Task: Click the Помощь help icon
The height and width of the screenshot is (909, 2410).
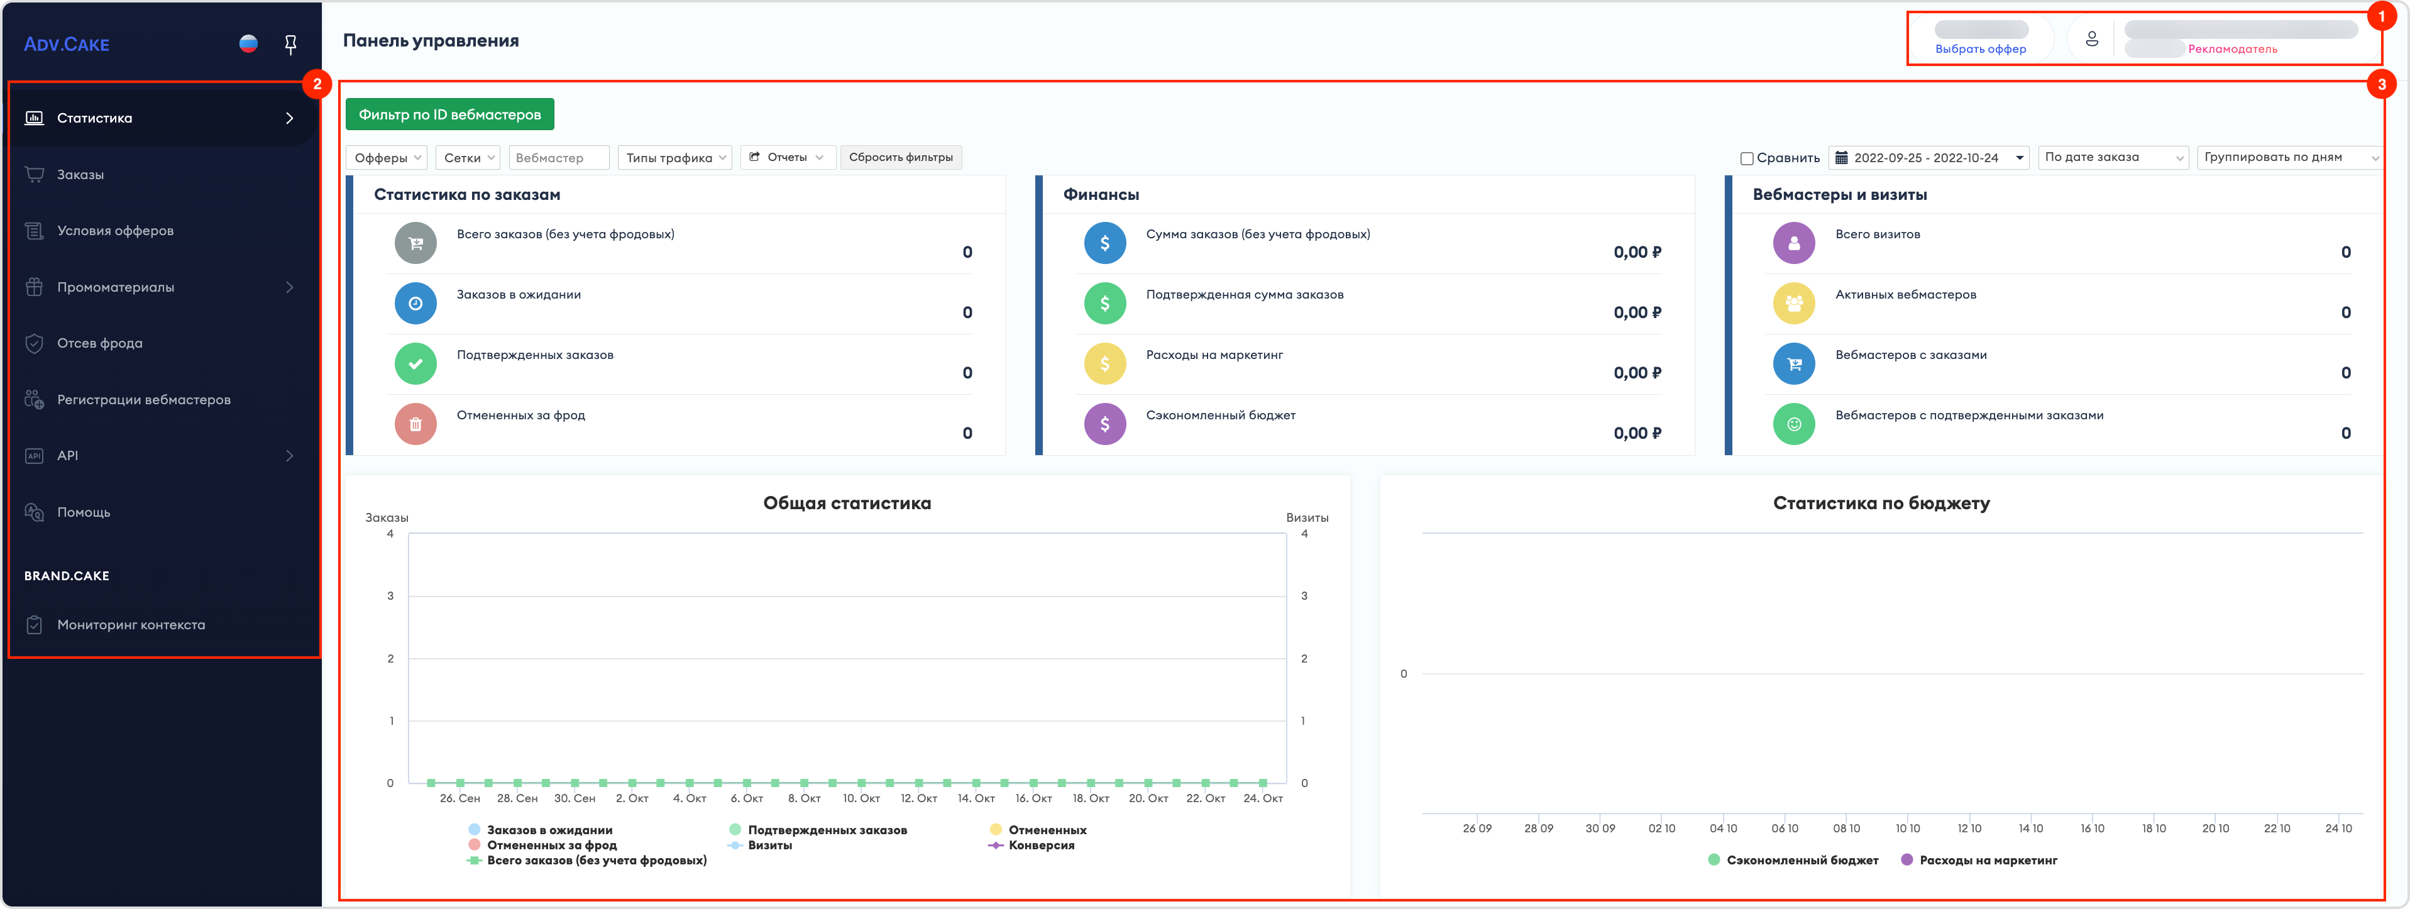Action: (x=35, y=512)
